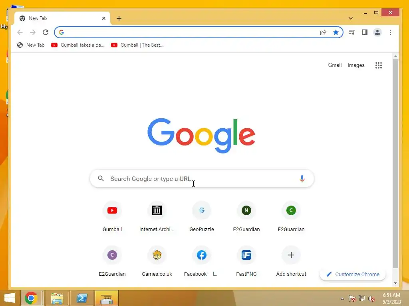Open the Gmail link
Image resolution: width=409 pixels, height=306 pixels.
point(335,65)
